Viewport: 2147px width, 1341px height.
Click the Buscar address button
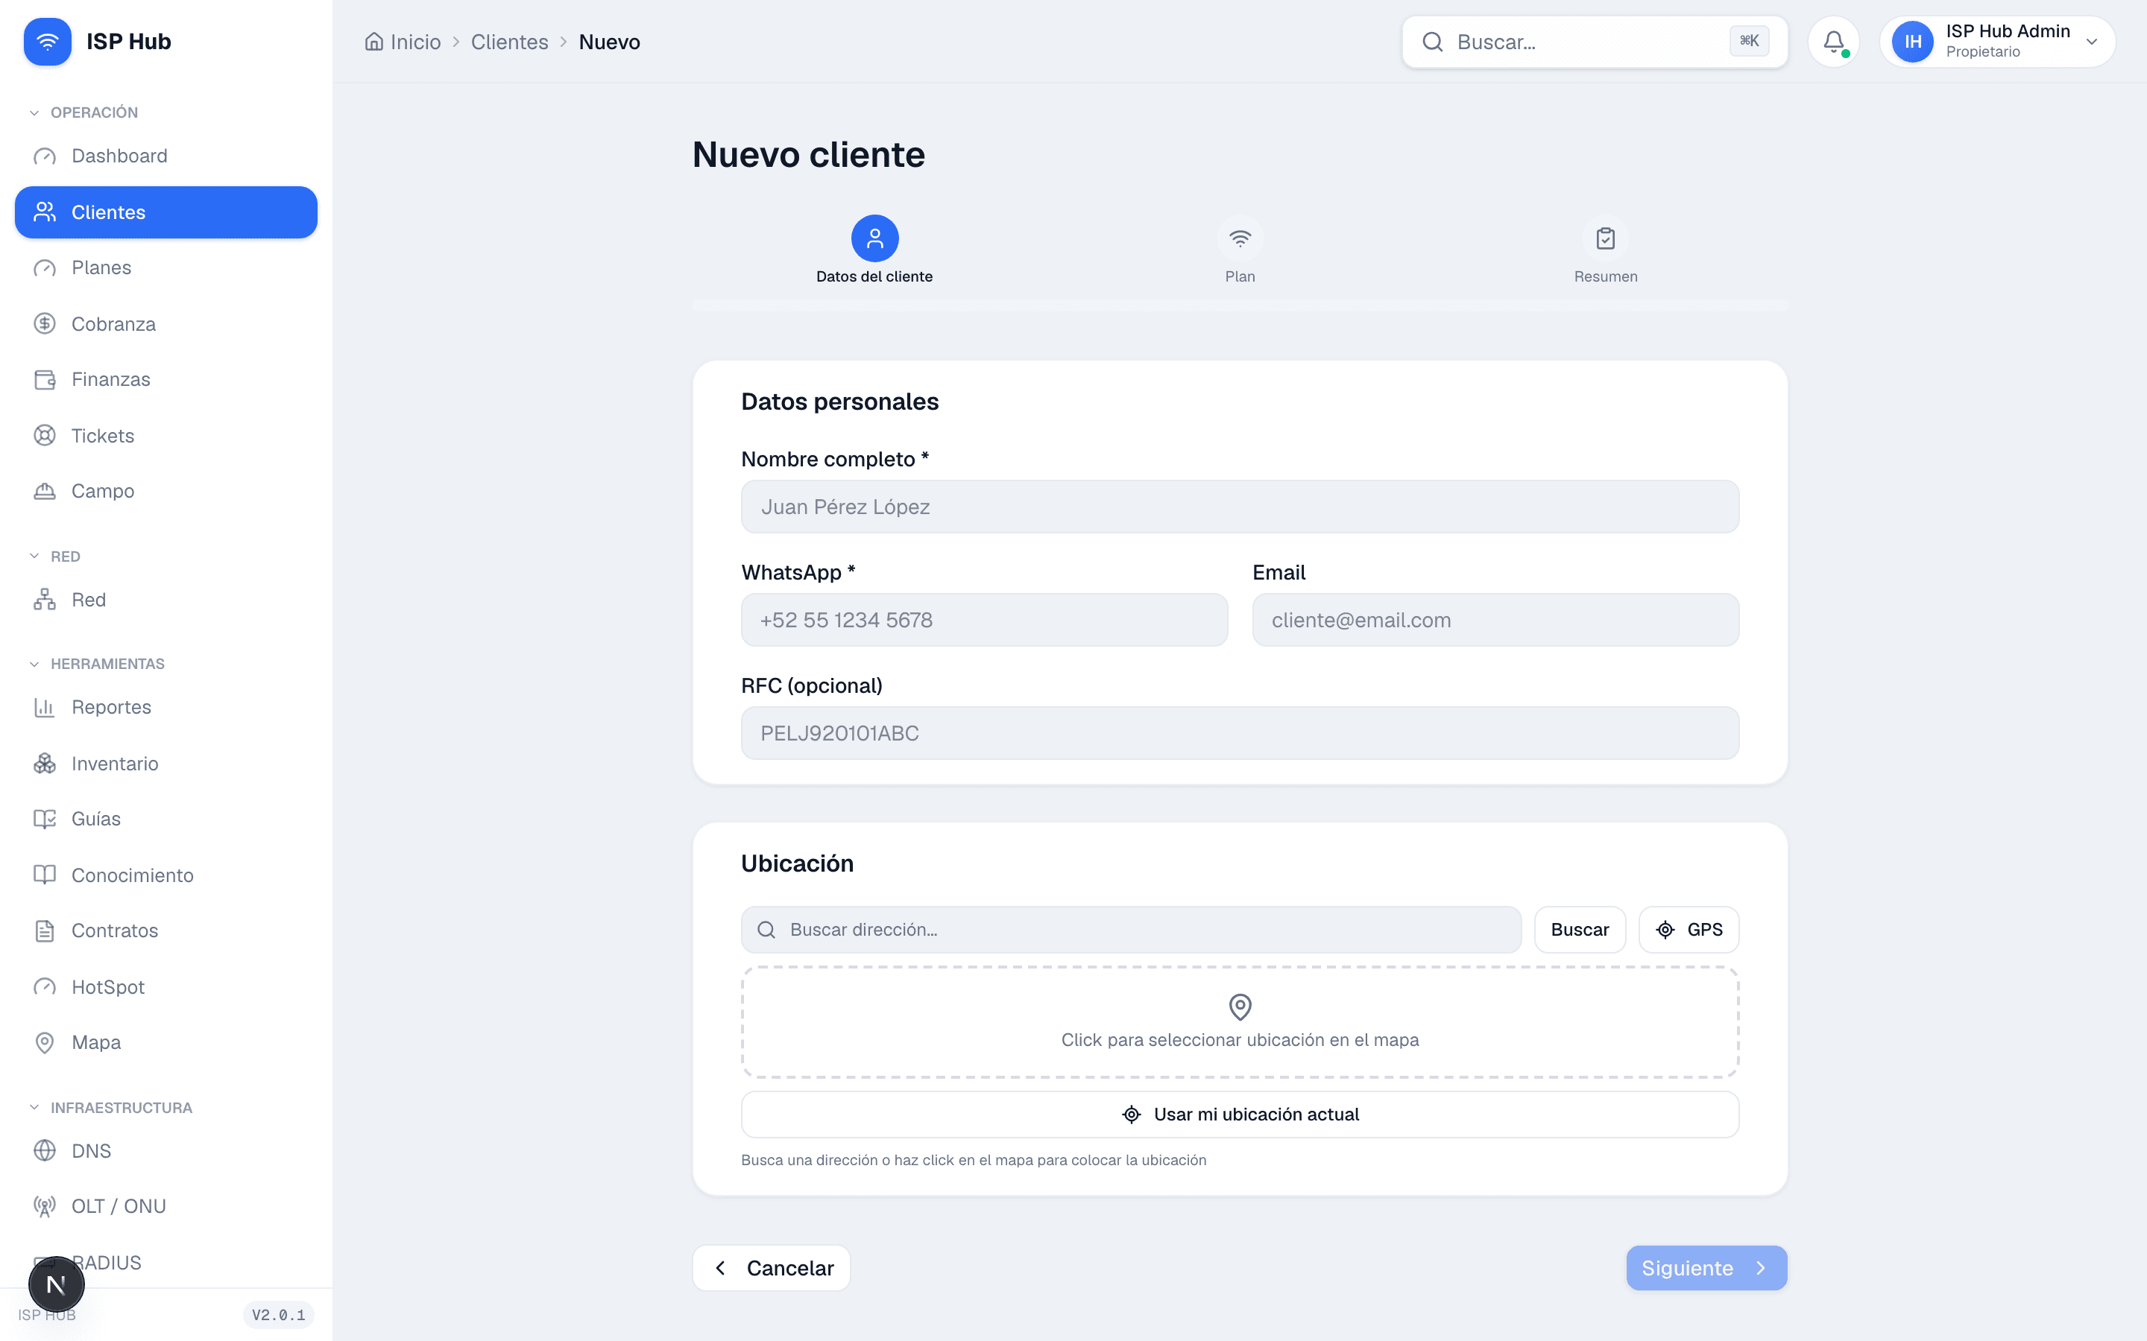point(1579,930)
